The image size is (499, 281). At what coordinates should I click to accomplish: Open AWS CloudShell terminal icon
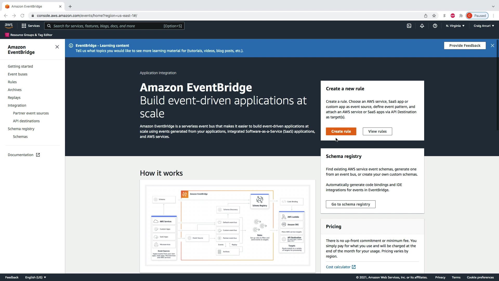409,26
